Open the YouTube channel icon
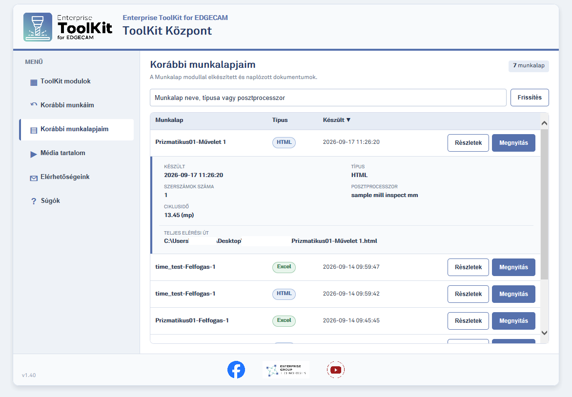 [x=336, y=370]
